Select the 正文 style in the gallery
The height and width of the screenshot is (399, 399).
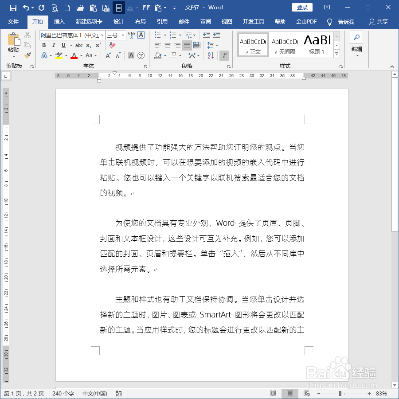tap(253, 44)
